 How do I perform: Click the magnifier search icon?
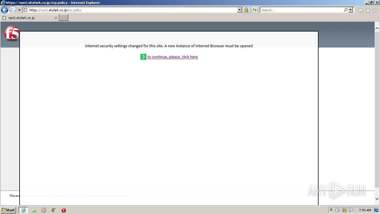click(346, 10)
